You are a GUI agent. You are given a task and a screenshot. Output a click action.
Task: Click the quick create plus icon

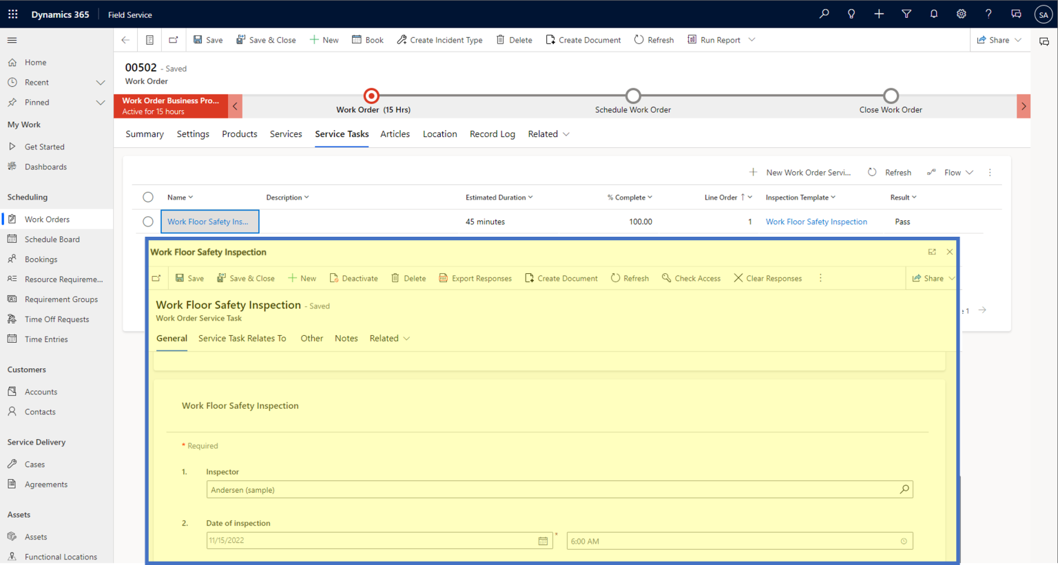pyautogui.click(x=879, y=14)
